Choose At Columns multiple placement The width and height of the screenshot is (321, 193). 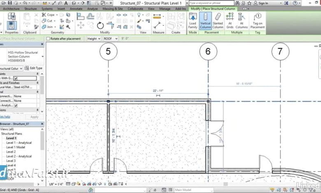(x=242, y=21)
